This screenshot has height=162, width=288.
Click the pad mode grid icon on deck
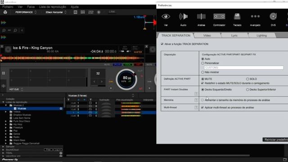point(4,73)
